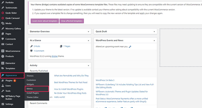Click the Bridge theme link
The height and width of the screenshot is (108, 202).
pyautogui.click(x=55, y=56)
